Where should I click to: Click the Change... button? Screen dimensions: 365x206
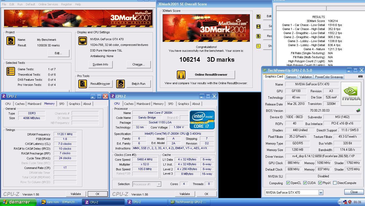138,64
